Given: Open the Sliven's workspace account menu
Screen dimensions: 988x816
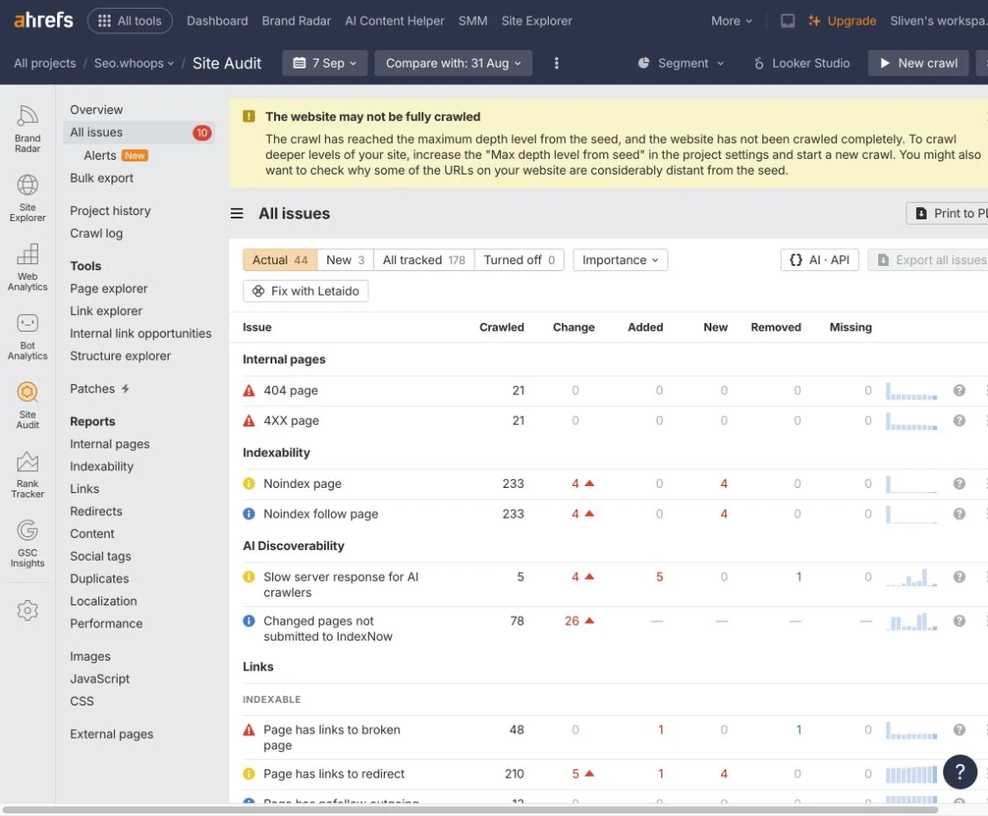Looking at the screenshot, I should (x=938, y=21).
